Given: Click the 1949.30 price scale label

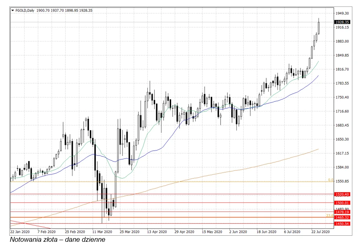Looking at the screenshot, I should point(342,13).
